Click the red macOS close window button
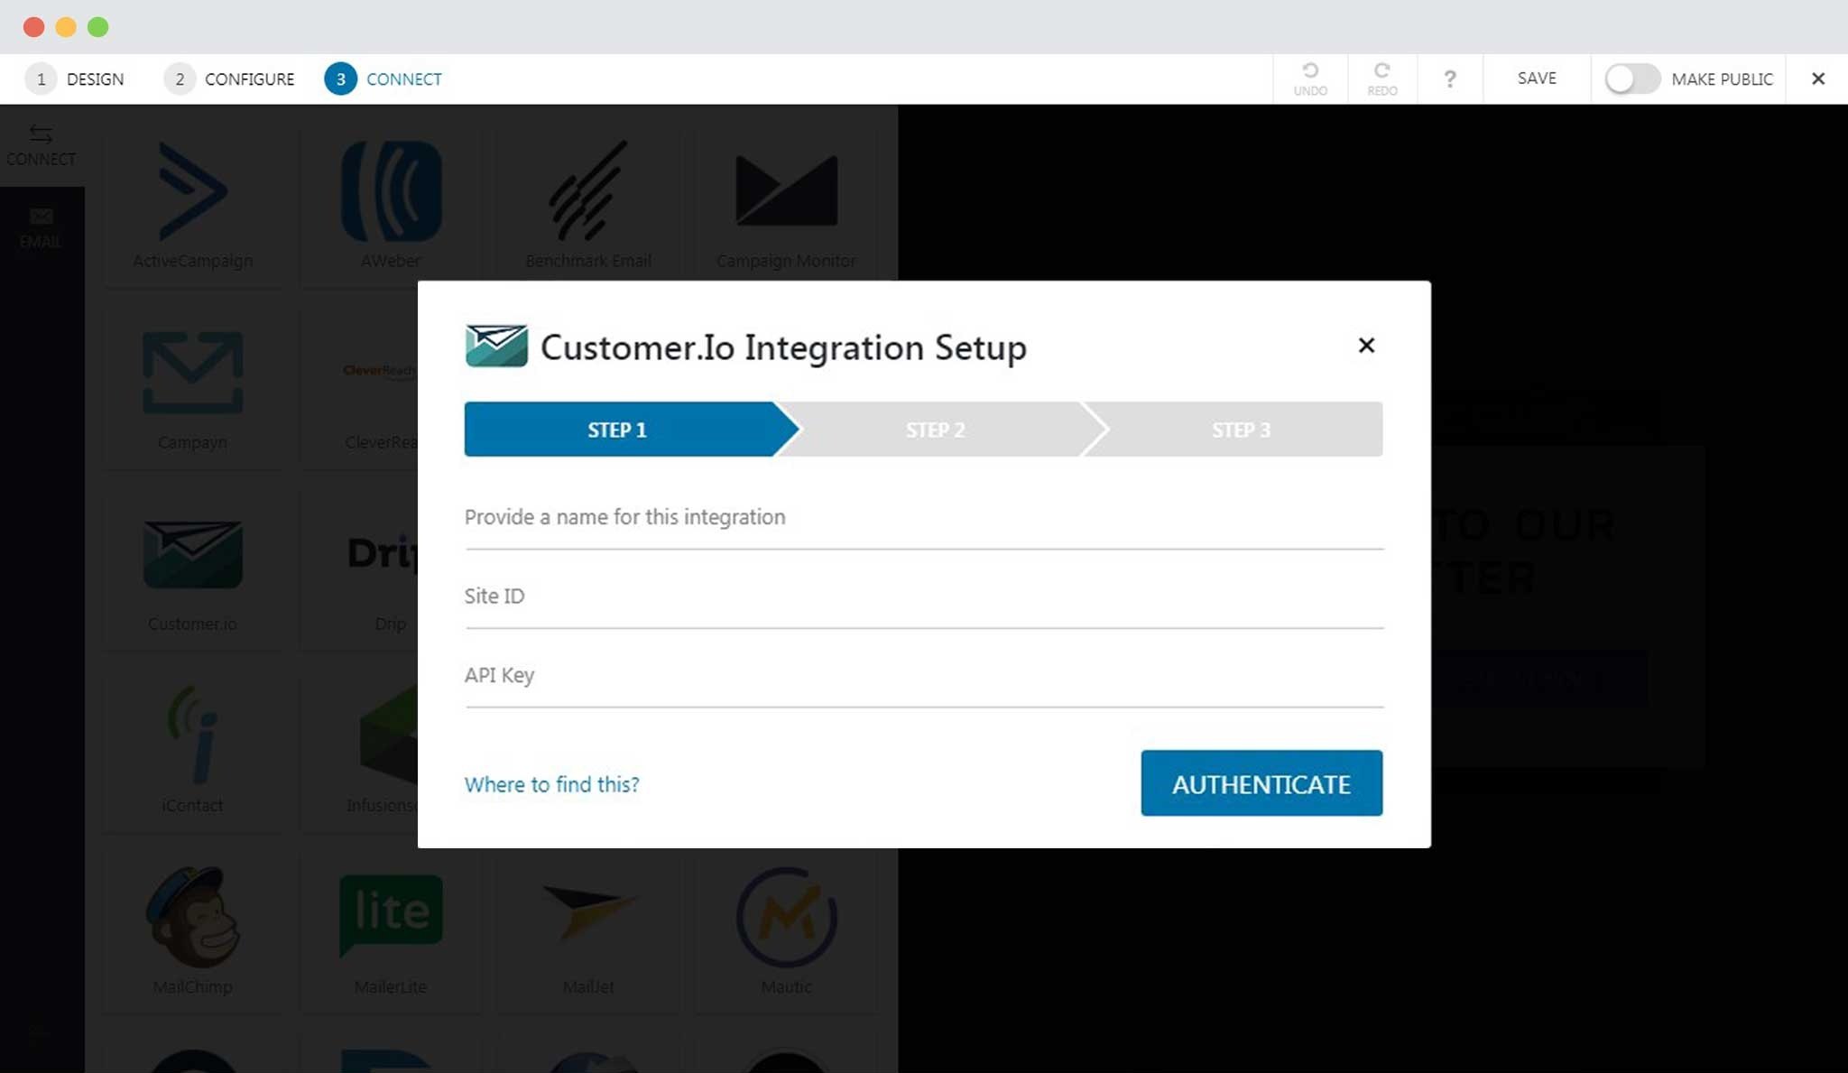This screenshot has width=1848, height=1073. tap(33, 27)
